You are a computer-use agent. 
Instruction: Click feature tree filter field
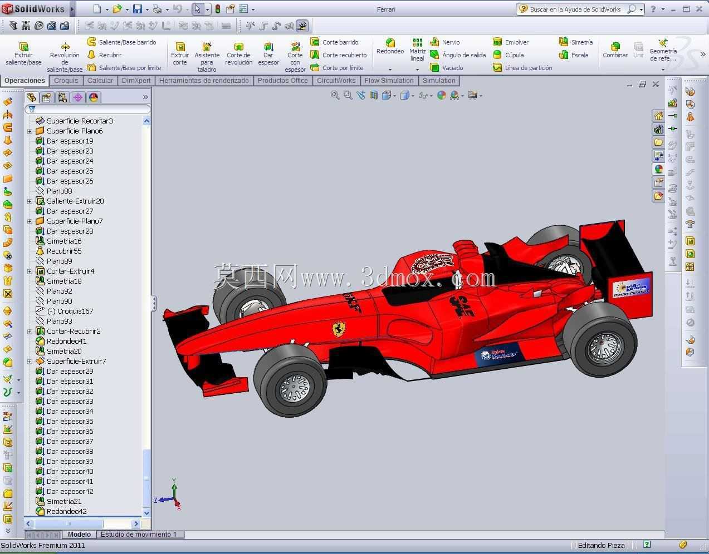[x=88, y=110]
